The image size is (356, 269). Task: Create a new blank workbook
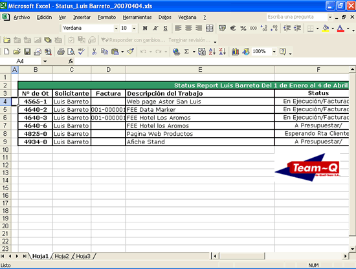point(6,52)
